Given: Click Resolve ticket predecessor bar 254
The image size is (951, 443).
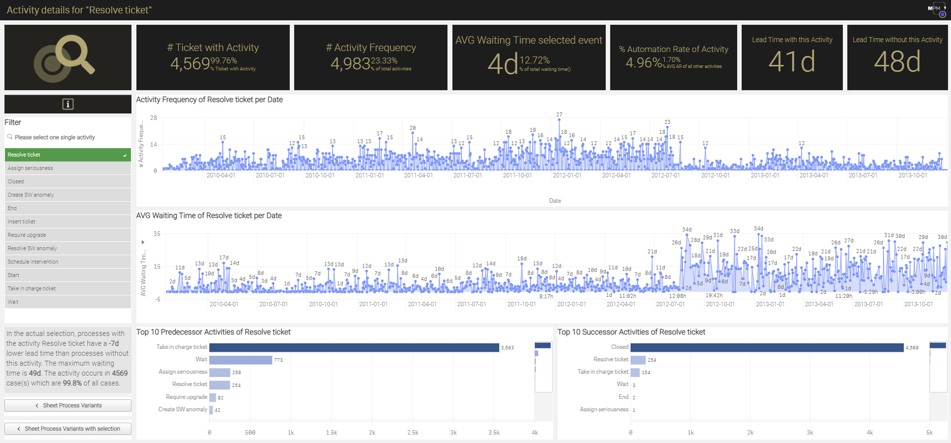Looking at the screenshot, I should point(220,385).
